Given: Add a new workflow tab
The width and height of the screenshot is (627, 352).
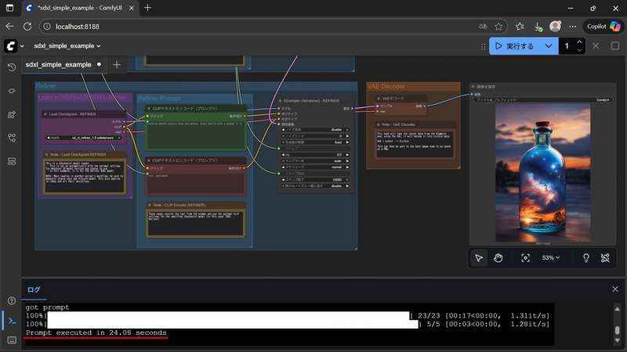Looking at the screenshot, I should point(117,65).
